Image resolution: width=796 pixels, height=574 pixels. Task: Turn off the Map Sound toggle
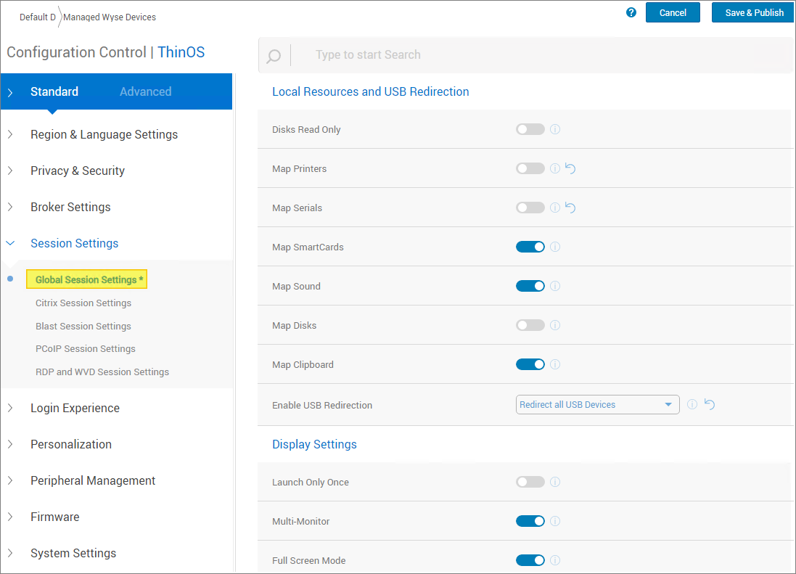tap(530, 286)
